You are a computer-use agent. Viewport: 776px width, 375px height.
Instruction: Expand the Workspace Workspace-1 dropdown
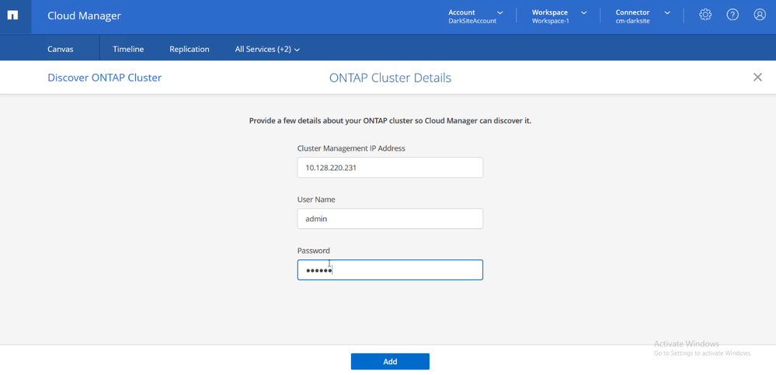559,16
